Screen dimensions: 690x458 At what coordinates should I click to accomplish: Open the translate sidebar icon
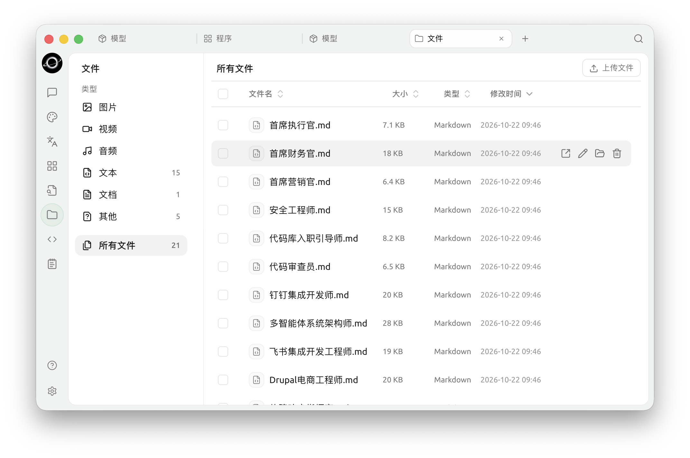[x=52, y=142]
